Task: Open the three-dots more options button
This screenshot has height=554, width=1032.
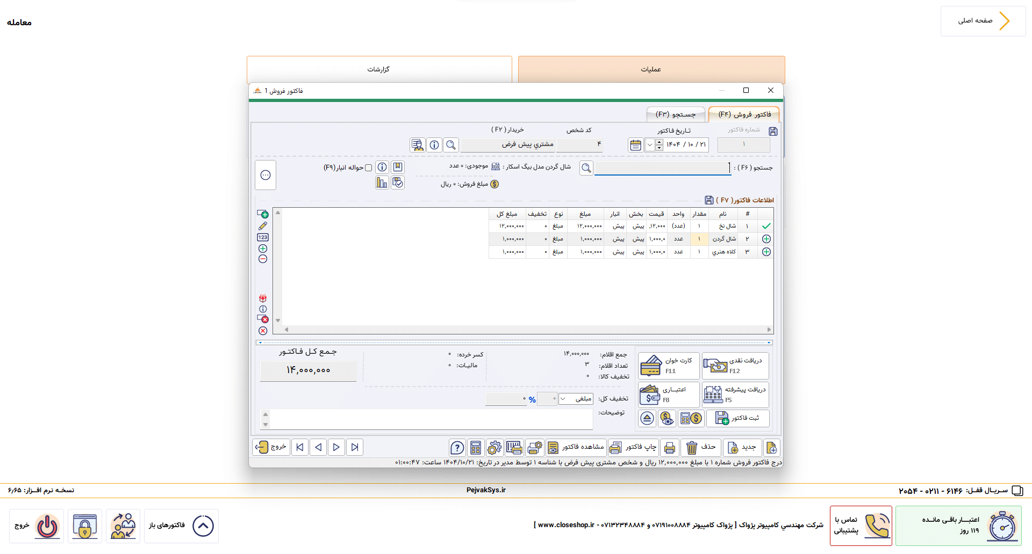Action: [266, 175]
